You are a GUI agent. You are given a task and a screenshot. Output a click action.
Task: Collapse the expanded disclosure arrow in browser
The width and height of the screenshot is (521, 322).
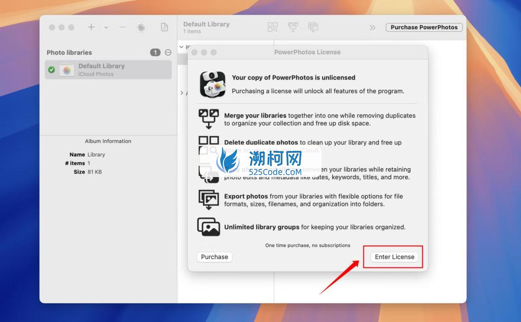pyautogui.click(x=182, y=47)
